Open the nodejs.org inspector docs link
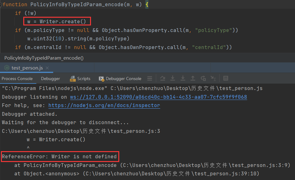The height and width of the screenshot is (180, 295). coord(104,106)
